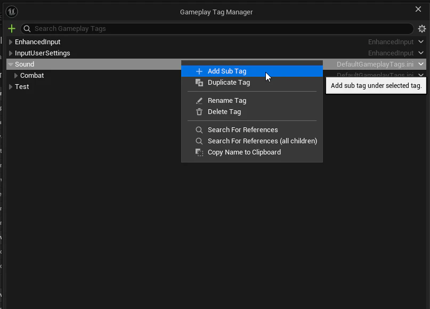The image size is (430, 309).
Task: Click the plus icon beside Add Sub Tag
Action: [x=199, y=71]
